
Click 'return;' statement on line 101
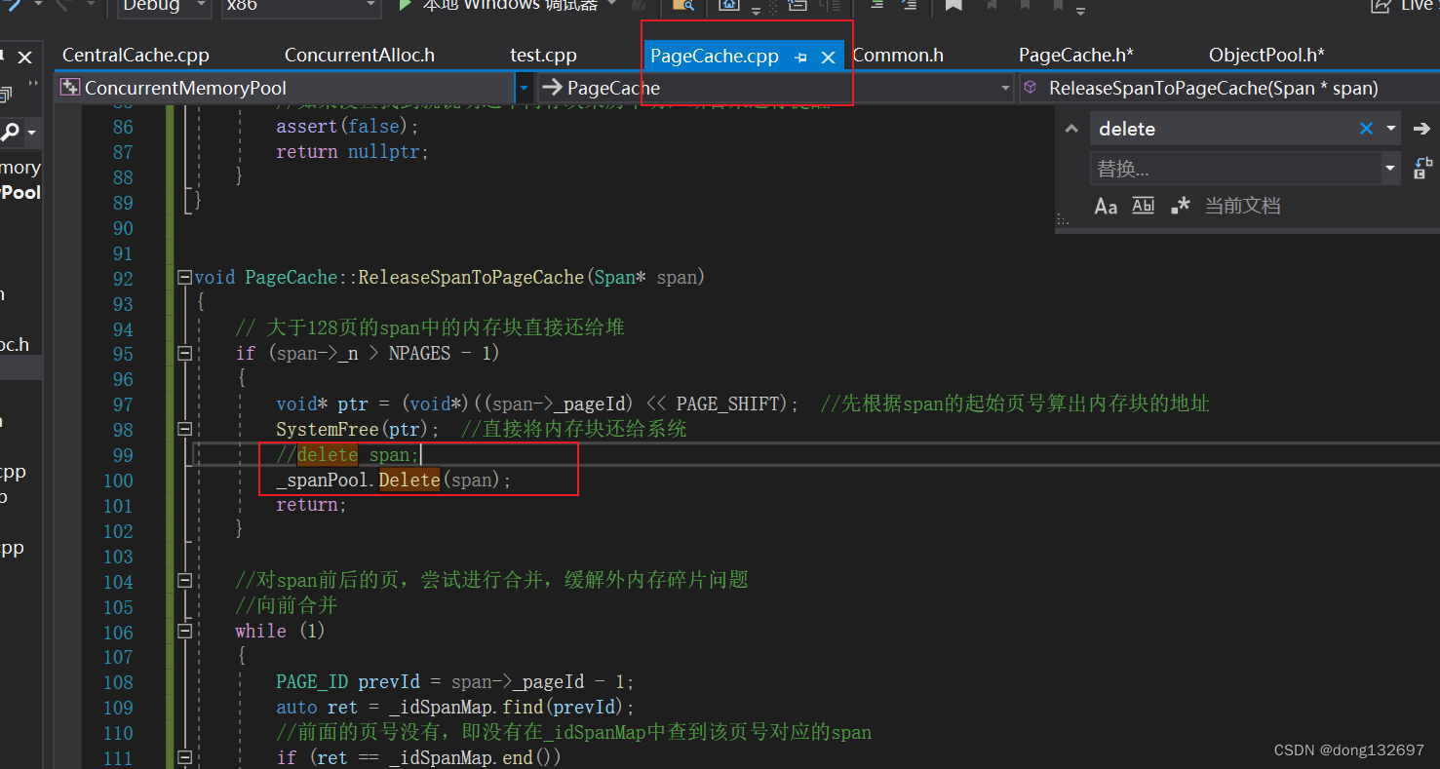(311, 505)
